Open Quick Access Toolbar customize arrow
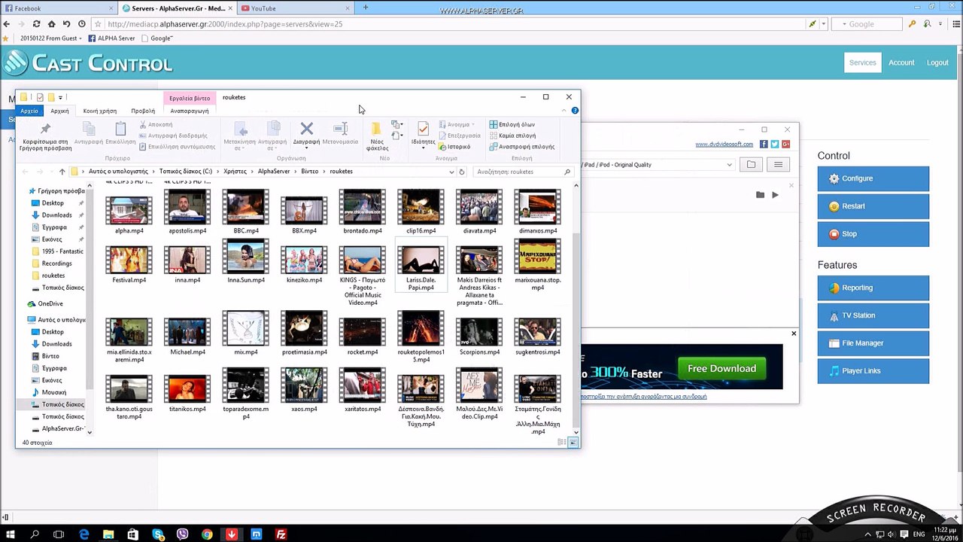Viewport: 963px width, 542px height. 60,97
